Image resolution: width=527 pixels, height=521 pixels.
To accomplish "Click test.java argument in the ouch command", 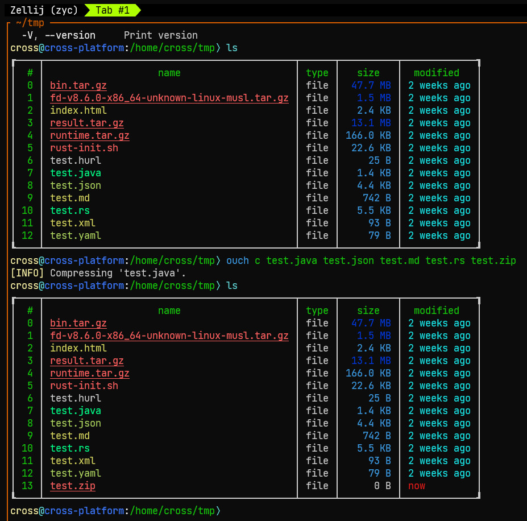I will (x=292, y=260).
